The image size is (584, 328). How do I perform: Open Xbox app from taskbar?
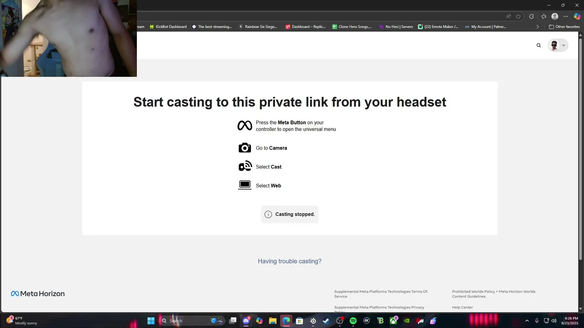click(x=393, y=321)
